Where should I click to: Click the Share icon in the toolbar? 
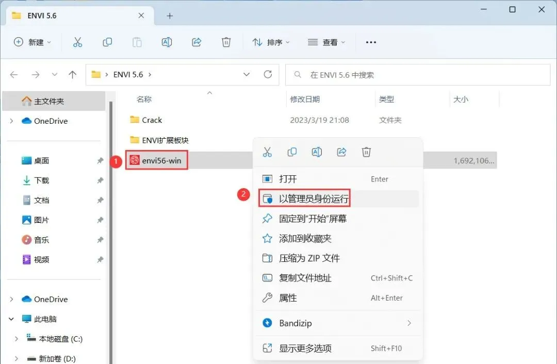(196, 42)
